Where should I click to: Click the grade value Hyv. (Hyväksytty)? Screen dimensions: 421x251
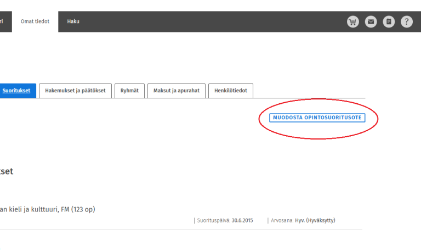(317, 220)
